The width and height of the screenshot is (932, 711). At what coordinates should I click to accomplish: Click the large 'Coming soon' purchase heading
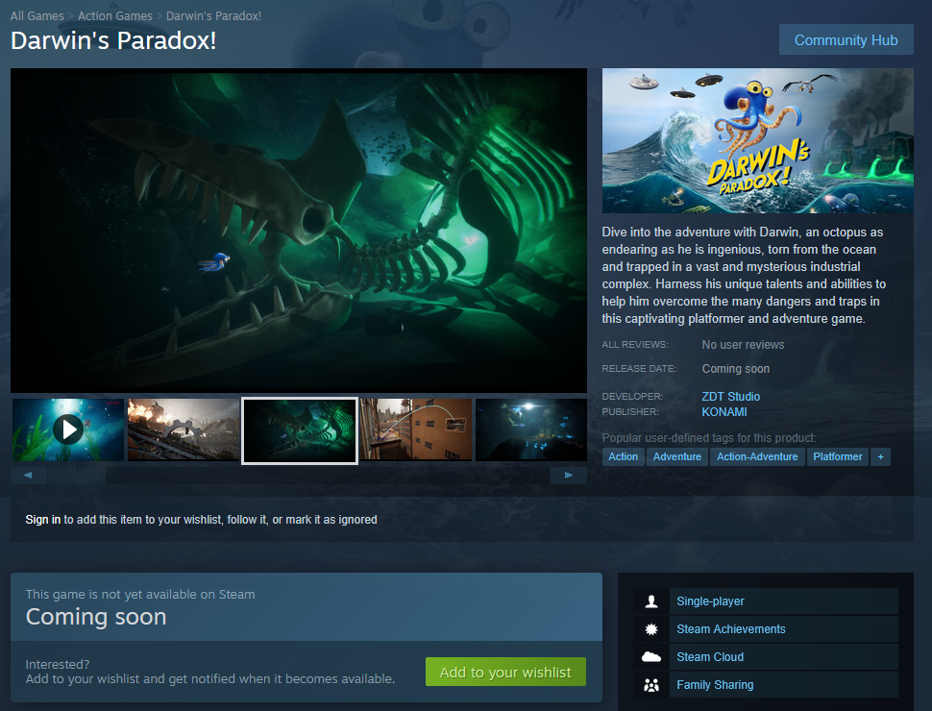(96, 617)
